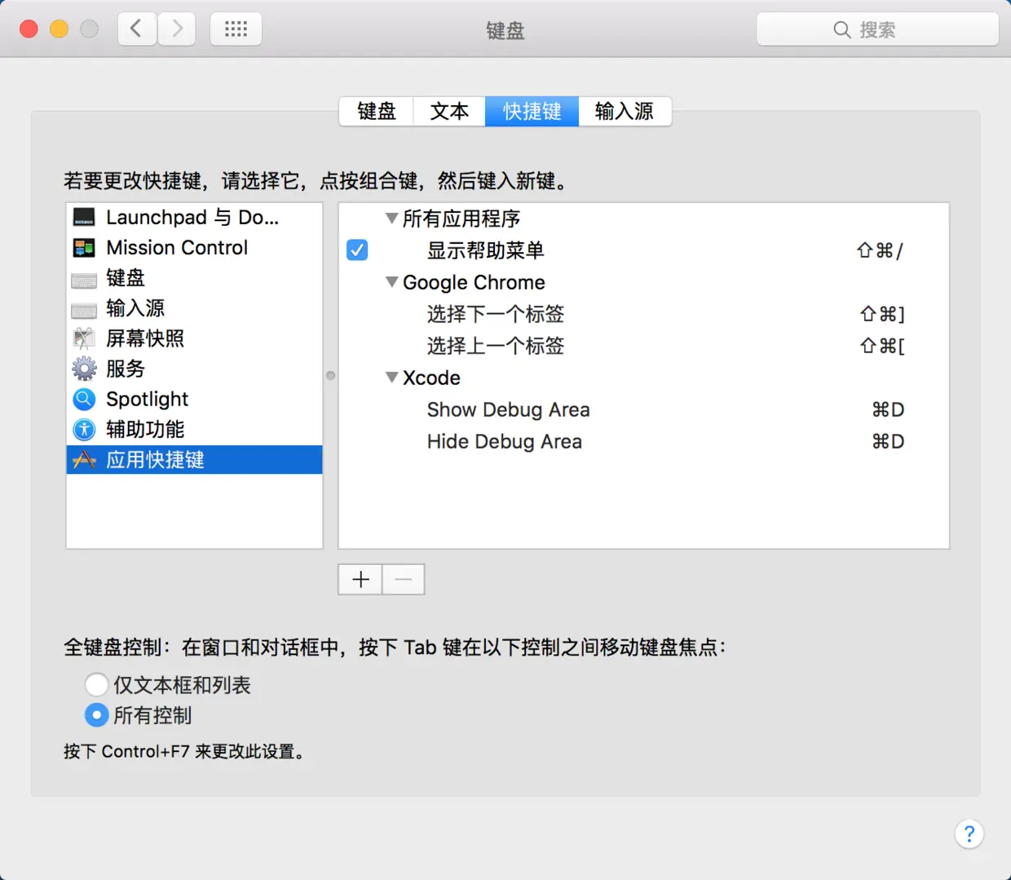Select the 输入源 sidebar icon
1011x880 pixels.
coord(84,308)
